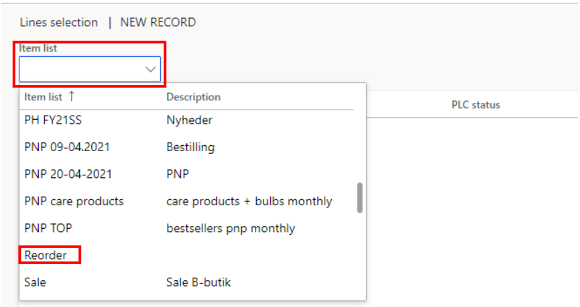Click the bestsellers pnp monthly description
The image size is (580, 307).
231,228
